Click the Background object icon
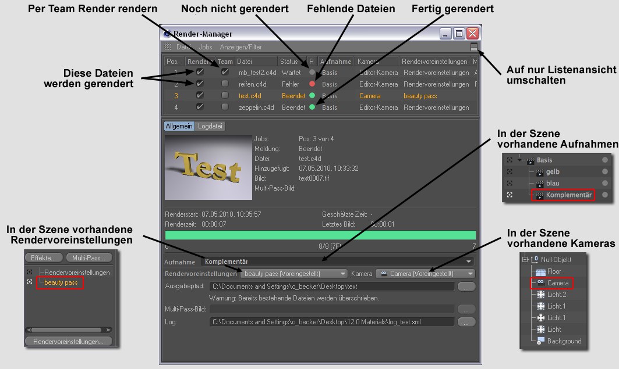This screenshot has height=369, width=619. (x=540, y=341)
